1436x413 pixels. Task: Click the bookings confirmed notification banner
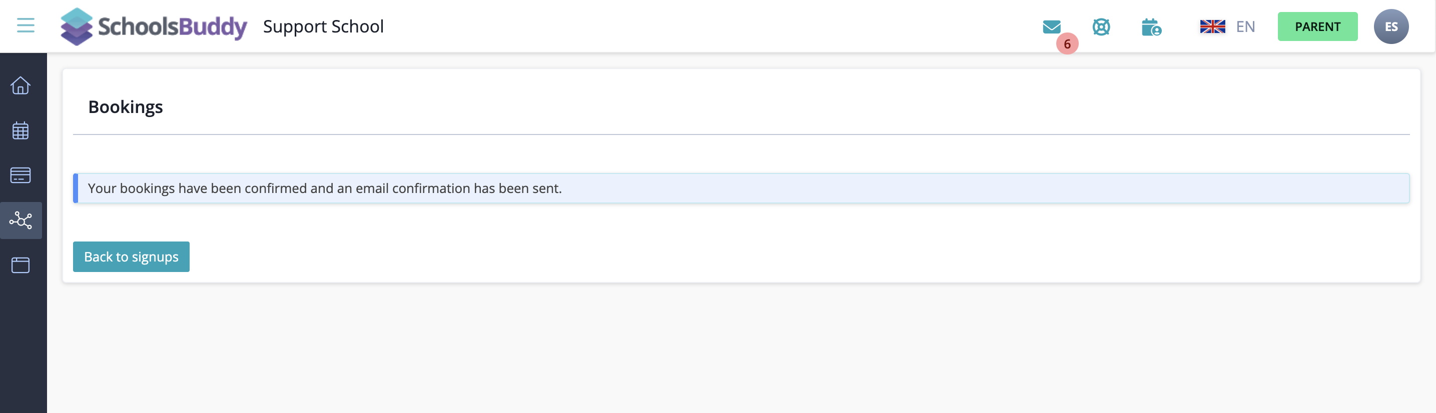pos(741,188)
